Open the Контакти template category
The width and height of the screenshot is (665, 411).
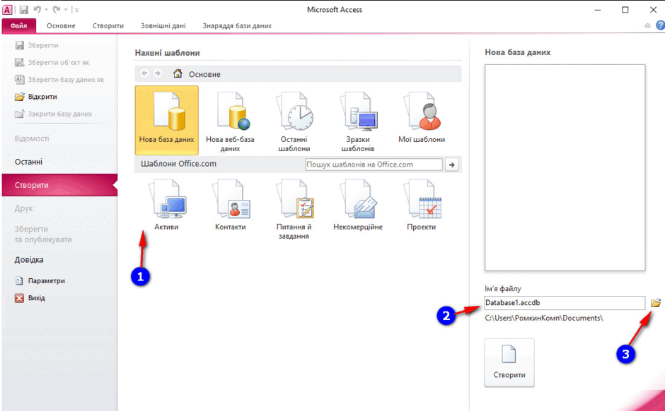point(231,205)
